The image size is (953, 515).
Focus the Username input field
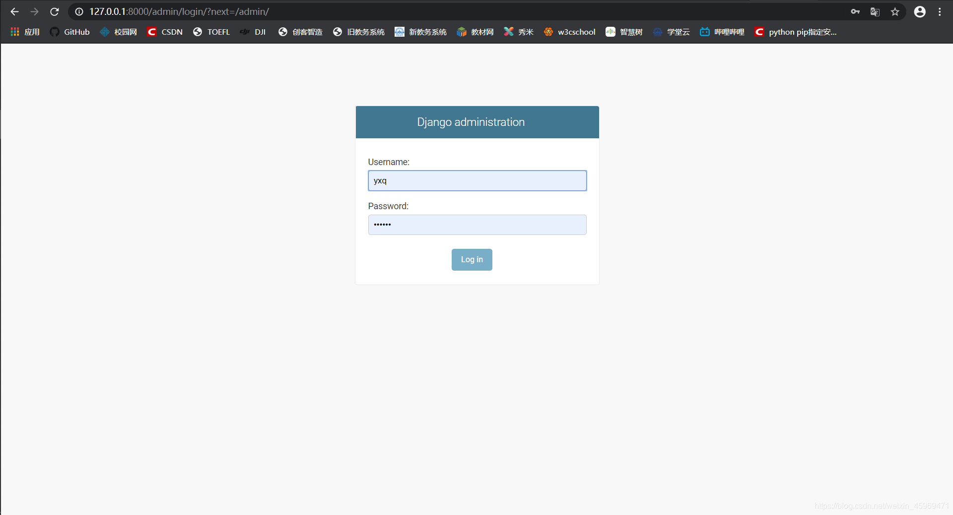(x=477, y=180)
